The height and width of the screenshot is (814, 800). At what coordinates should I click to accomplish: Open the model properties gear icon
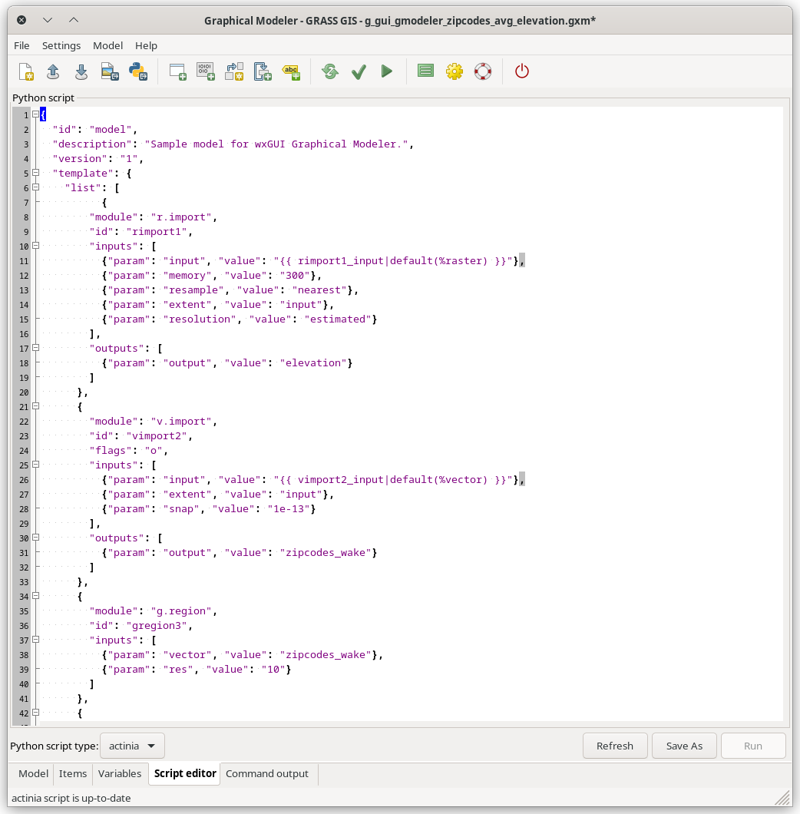(x=455, y=71)
